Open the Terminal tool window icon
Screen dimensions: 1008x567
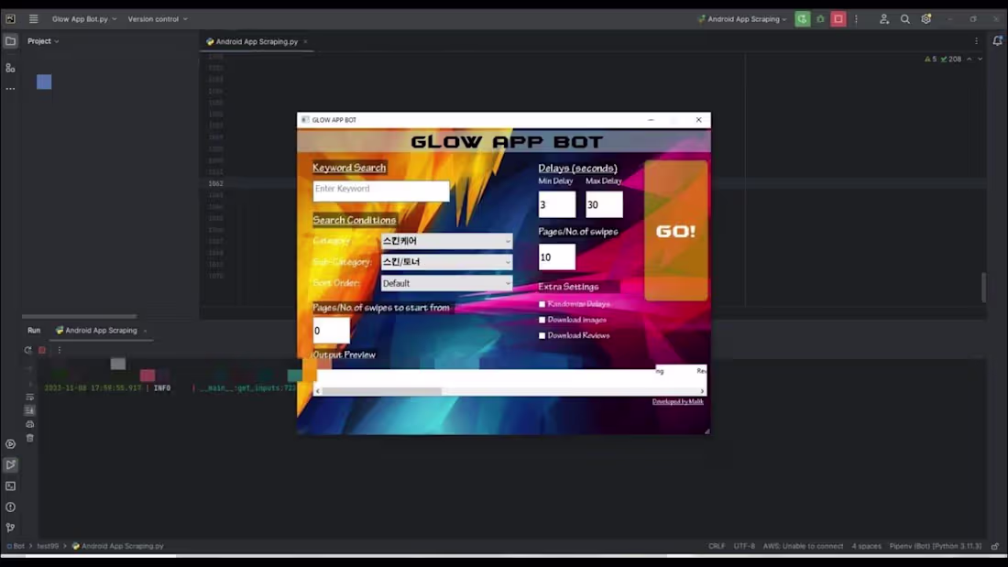tap(10, 486)
